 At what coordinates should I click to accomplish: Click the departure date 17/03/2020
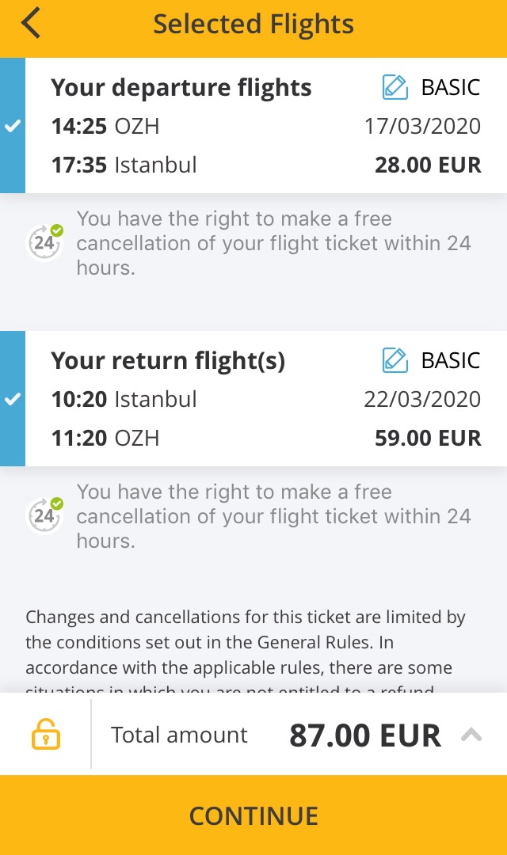tap(422, 126)
